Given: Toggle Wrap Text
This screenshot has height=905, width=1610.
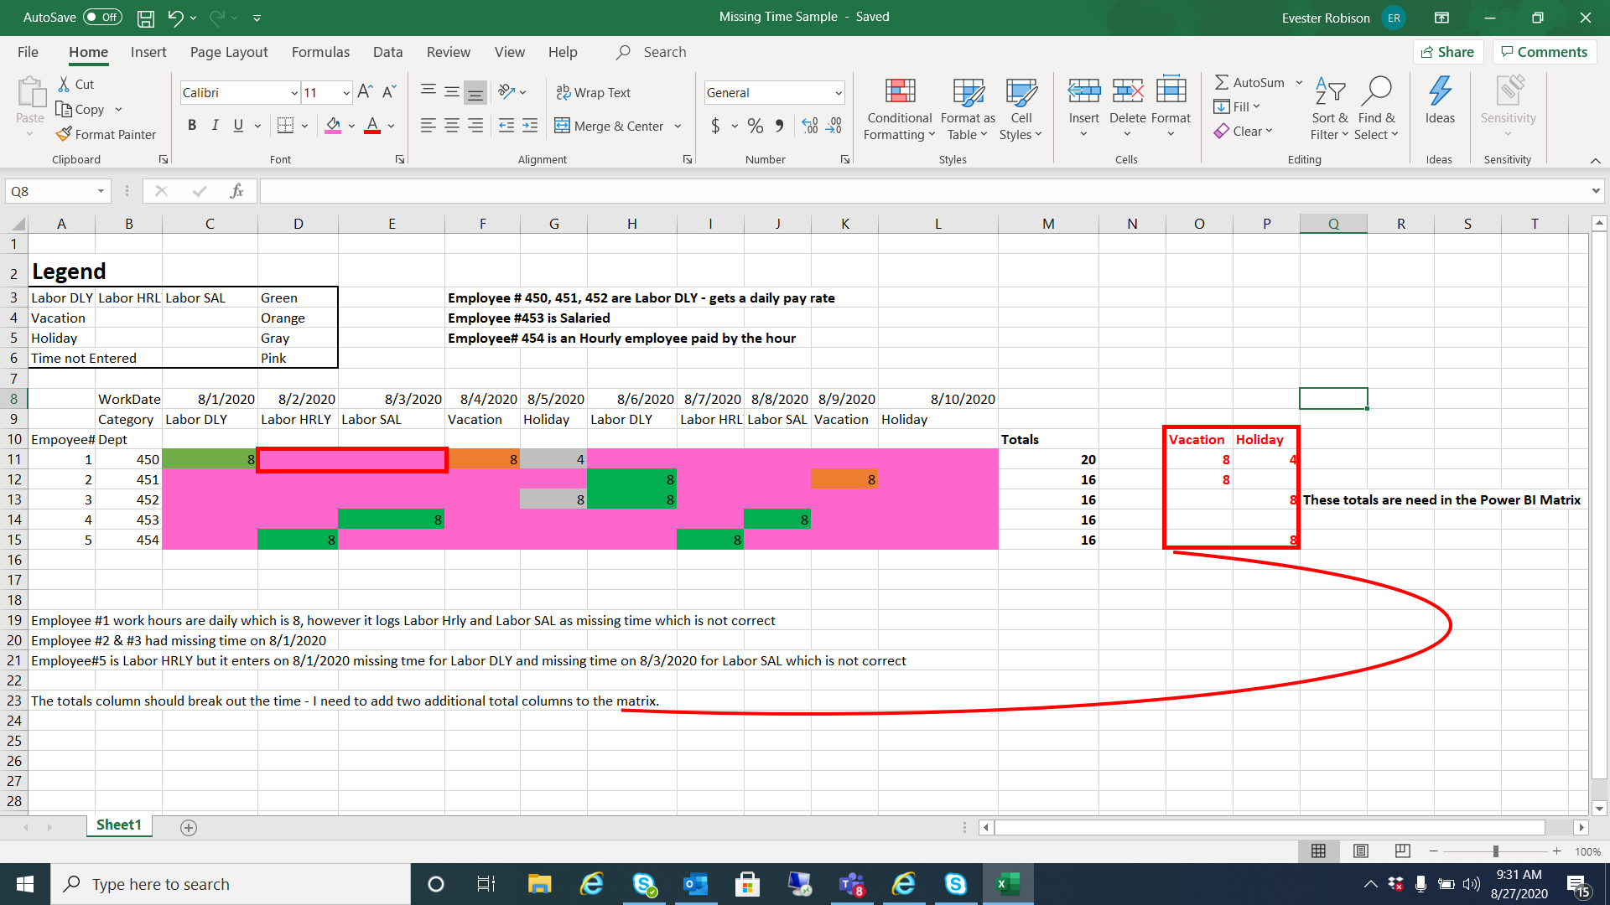Looking at the screenshot, I should 593,92.
